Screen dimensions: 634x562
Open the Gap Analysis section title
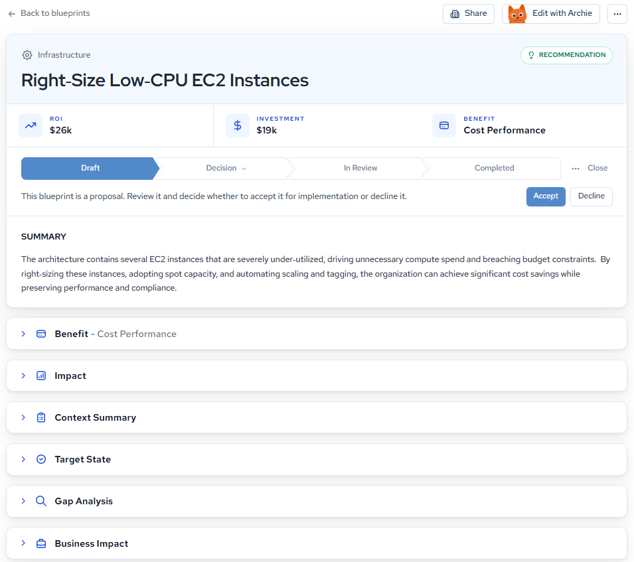click(84, 501)
